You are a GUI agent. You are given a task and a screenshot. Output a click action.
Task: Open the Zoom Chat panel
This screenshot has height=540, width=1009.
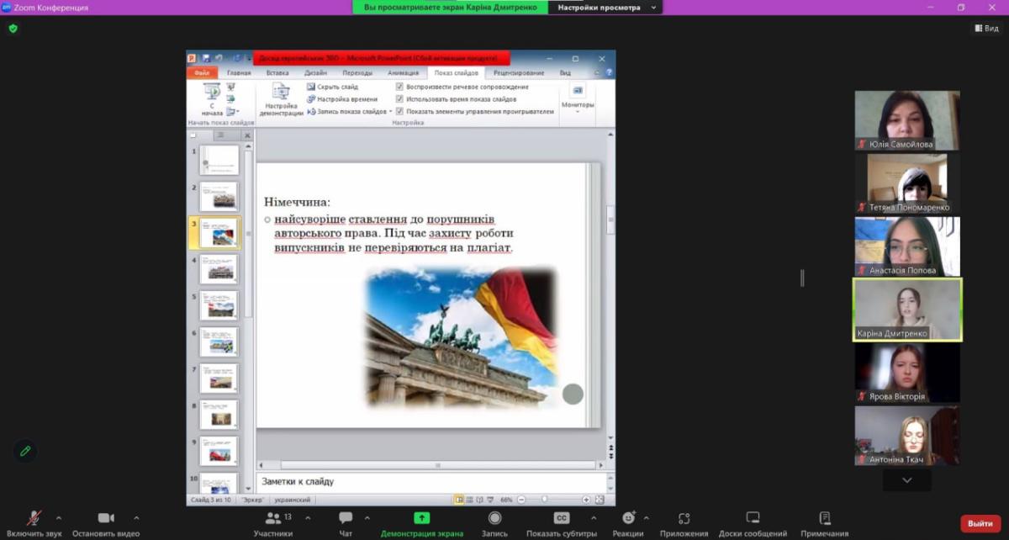(346, 518)
